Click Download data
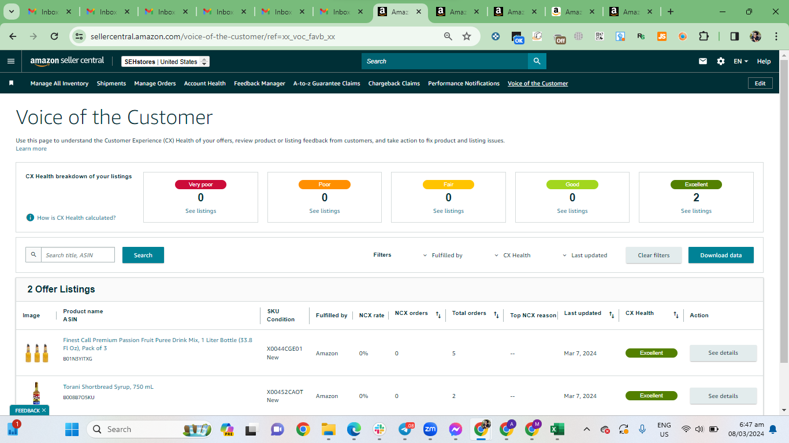This screenshot has height=443, width=789. [x=721, y=255]
